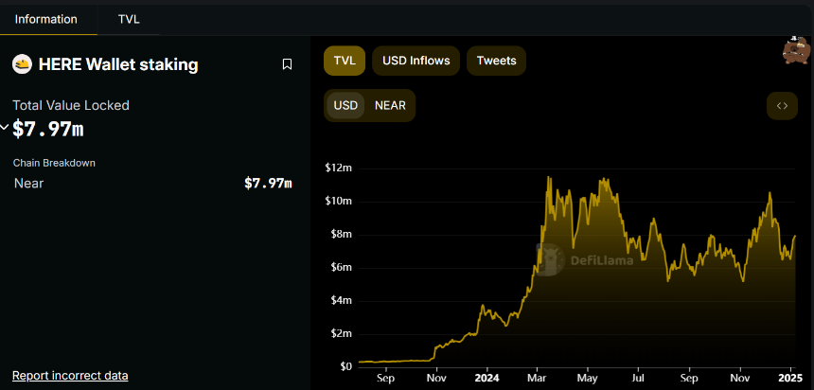Click the $10m y-axis label
This screenshot has height=390, width=814.
[339, 201]
